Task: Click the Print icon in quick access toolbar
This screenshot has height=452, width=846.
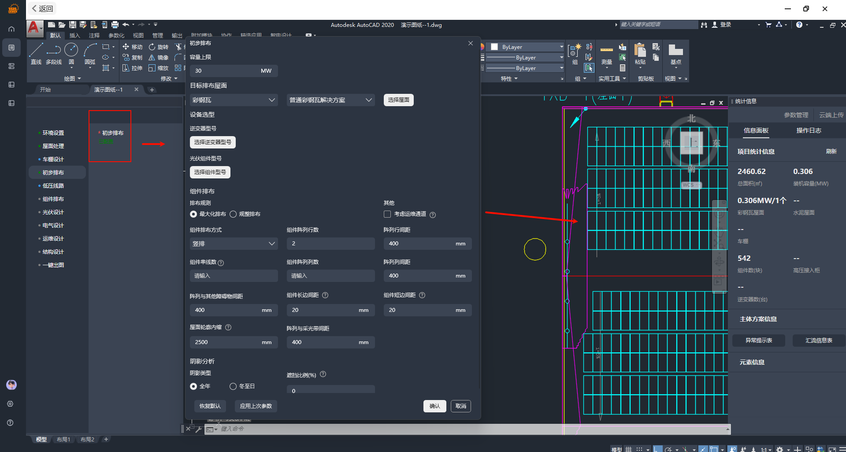Action: click(x=115, y=25)
